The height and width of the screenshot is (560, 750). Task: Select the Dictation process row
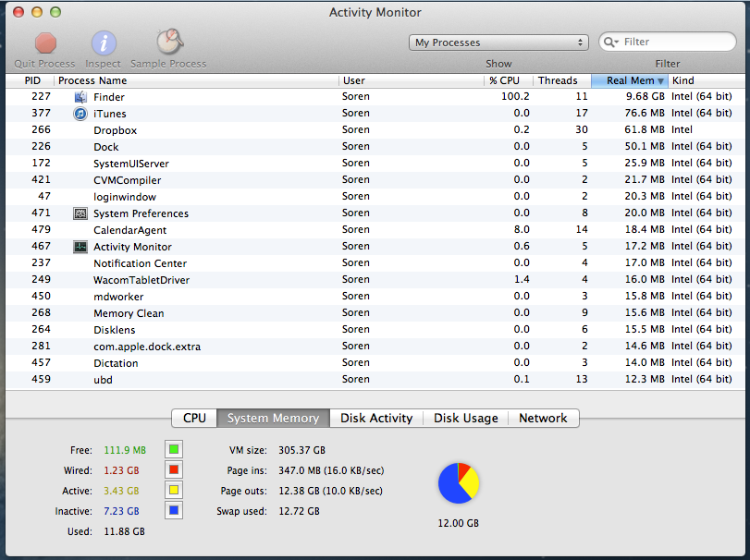point(375,363)
